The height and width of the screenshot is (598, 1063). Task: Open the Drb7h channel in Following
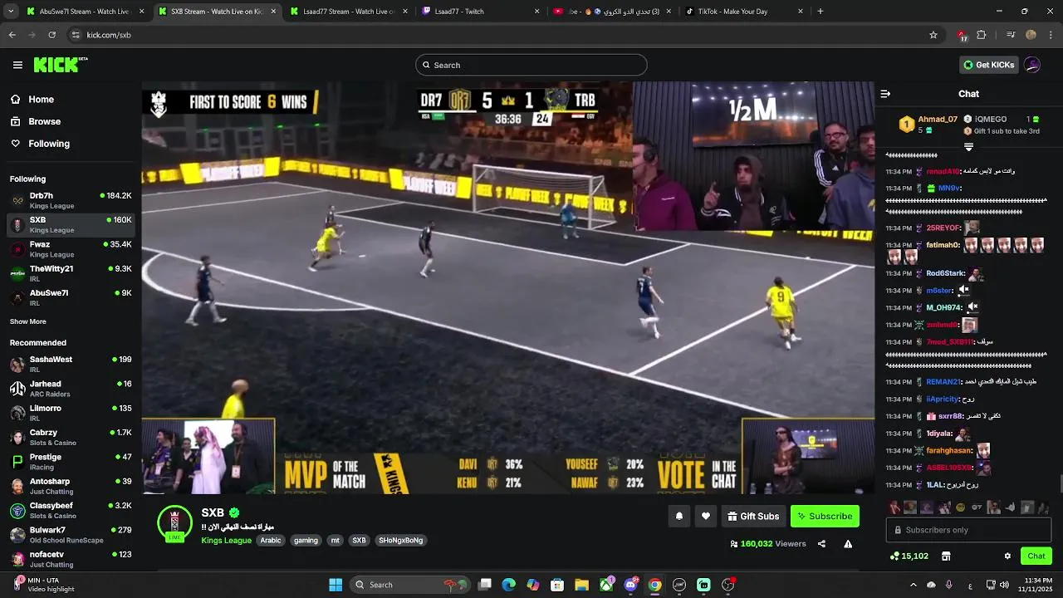[x=71, y=200]
